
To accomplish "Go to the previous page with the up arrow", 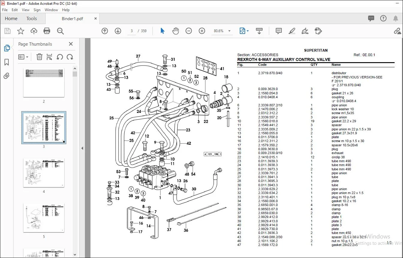I will tap(105, 31).
